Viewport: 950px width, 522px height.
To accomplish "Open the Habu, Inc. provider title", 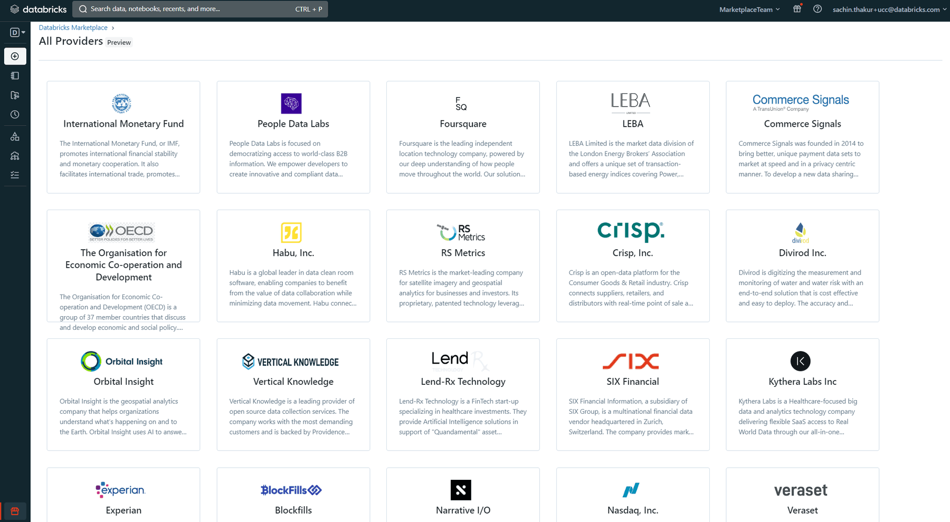I will 293,253.
